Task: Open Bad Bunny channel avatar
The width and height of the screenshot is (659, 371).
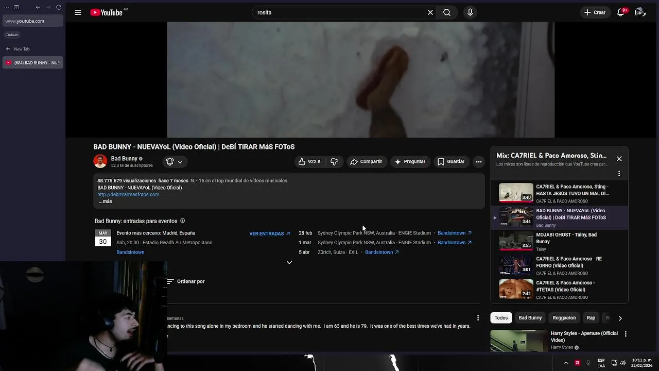Action: coord(100,161)
